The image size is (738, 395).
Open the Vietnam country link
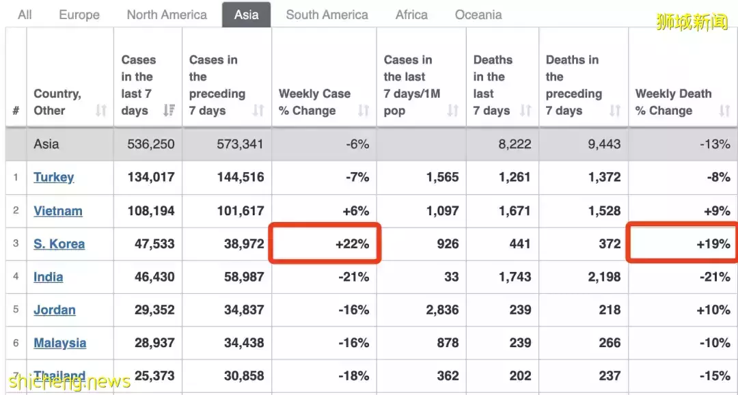[x=58, y=210]
